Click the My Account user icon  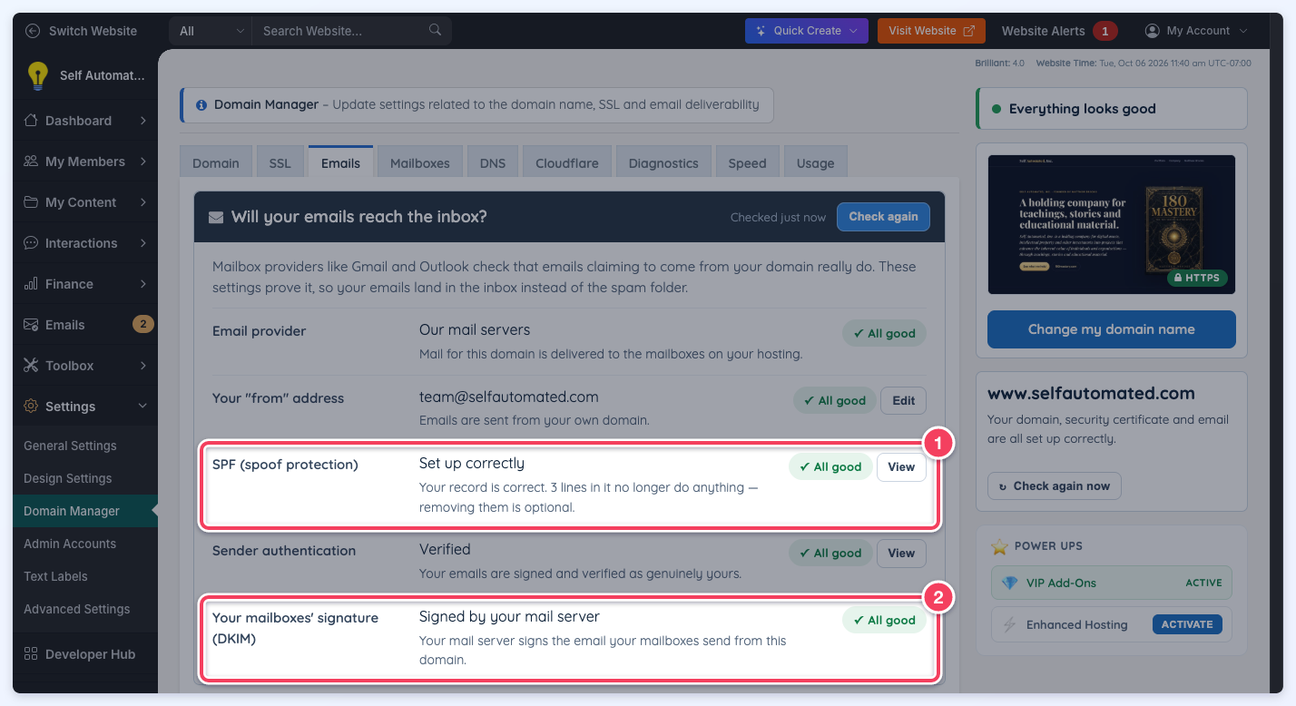click(x=1153, y=31)
